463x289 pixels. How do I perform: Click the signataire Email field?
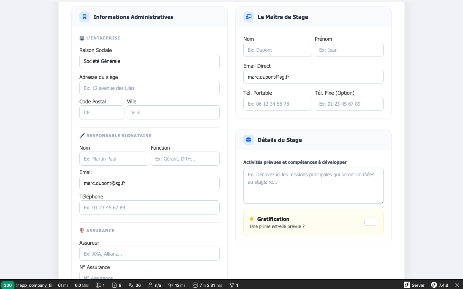(150, 183)
